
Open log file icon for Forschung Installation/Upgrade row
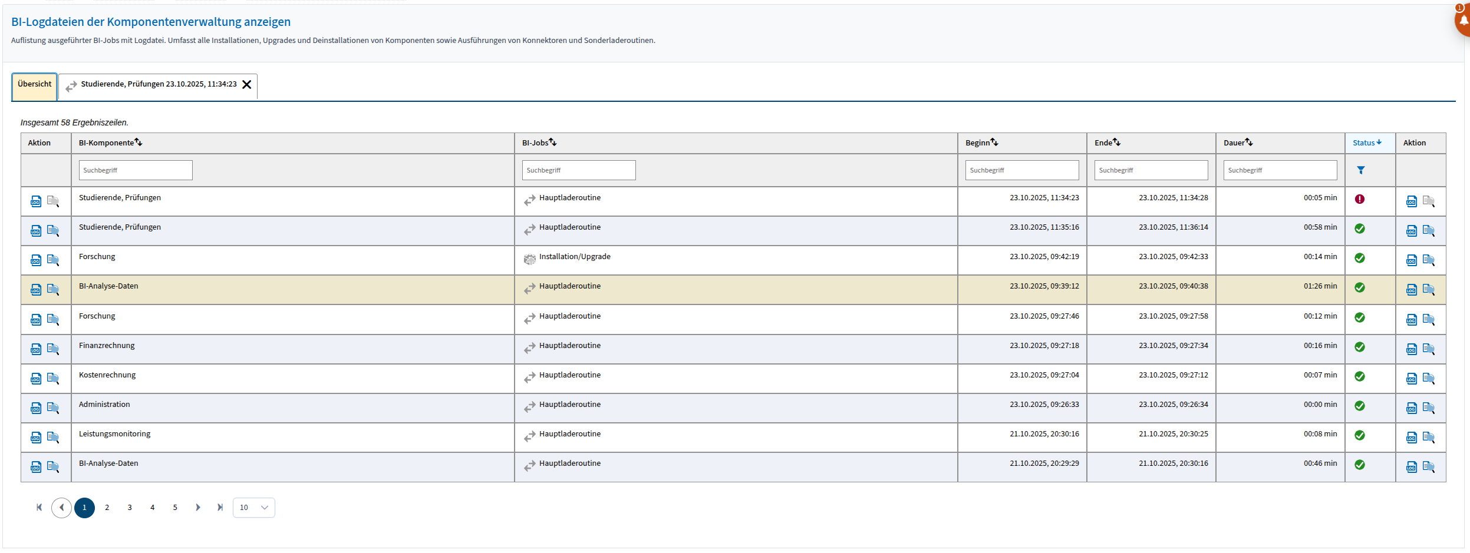coord(36,260)
